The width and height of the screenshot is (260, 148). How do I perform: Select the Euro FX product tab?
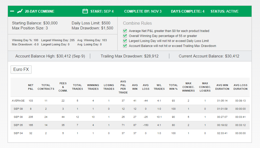[x=21, y=70]
